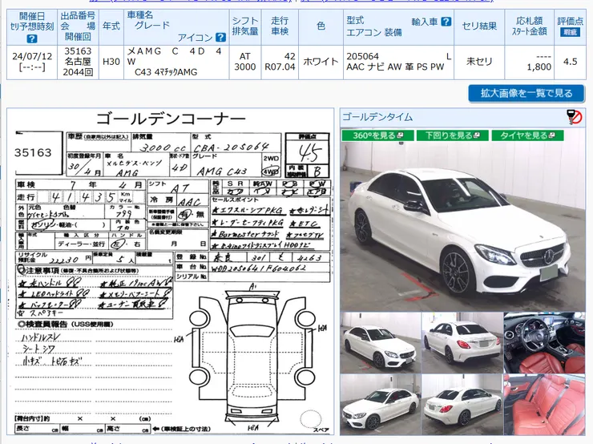
Task: Click the 拡大画像を一覧で見る button
Action: coord(526,93)
